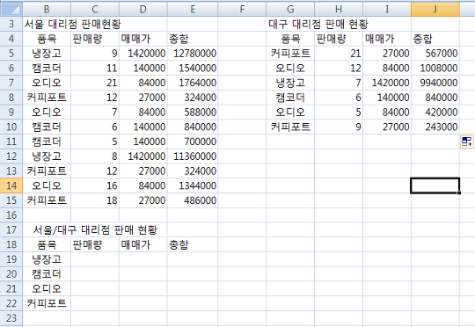This screenshot has height=327, width=475.
Task: Select column C header
Action: (x=95, y=9)
